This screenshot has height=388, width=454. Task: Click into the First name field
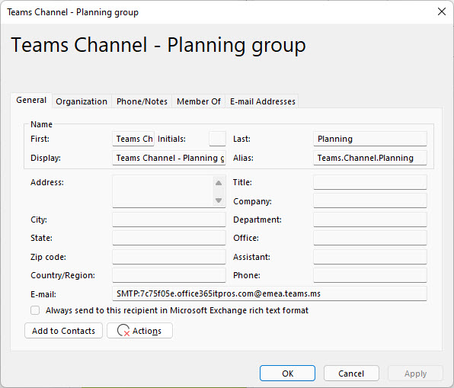[133, 139]
